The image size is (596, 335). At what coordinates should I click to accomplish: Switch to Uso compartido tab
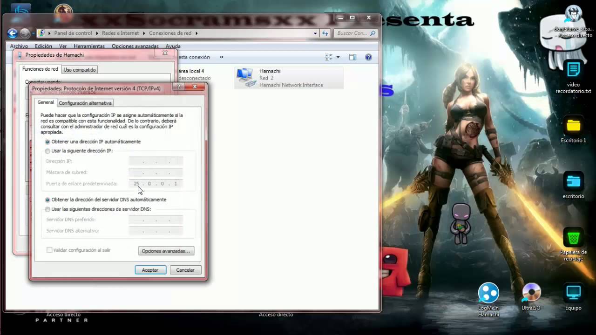(x=80, y=70)
